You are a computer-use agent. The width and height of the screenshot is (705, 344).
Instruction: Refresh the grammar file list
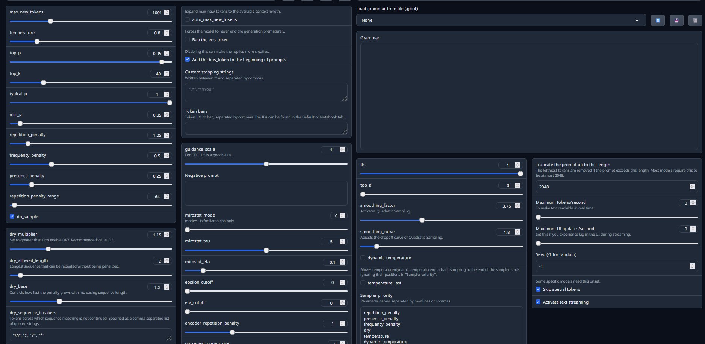point(658,21)
